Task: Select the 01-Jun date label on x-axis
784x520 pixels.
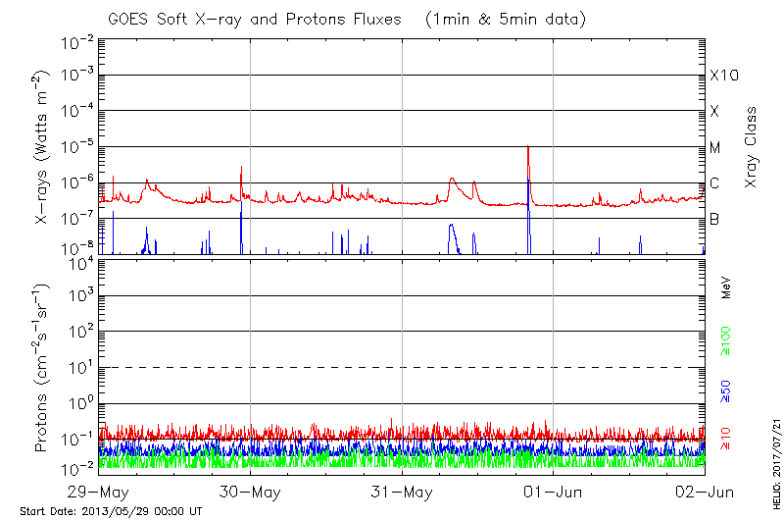Action: coord(554,492)
